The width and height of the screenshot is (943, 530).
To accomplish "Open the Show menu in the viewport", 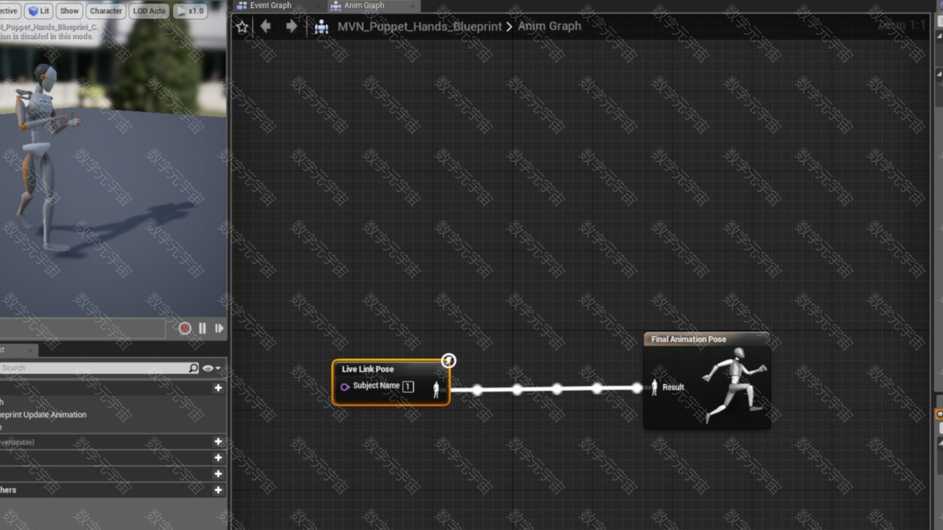I will pyautogui.click(x=69, y=11).
